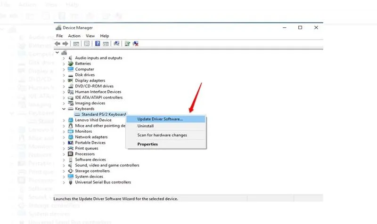Open Properties from the context menu
Screen dimensions: 377x224
(148, 144)
